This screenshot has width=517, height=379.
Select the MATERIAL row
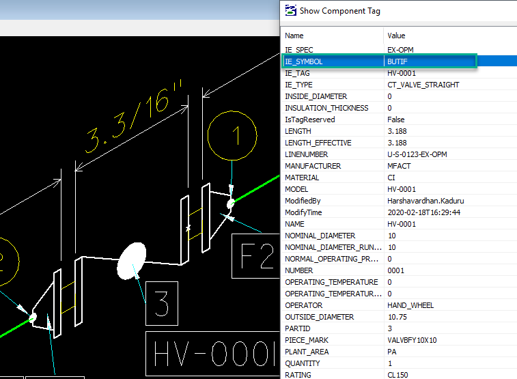399,178
